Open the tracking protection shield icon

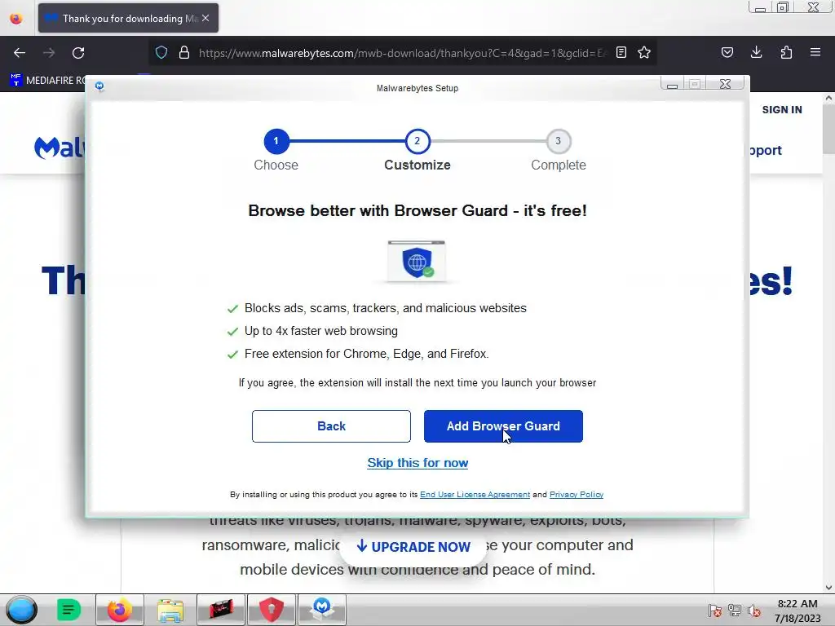161,52
